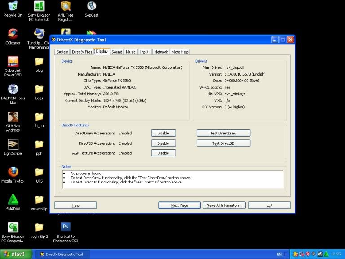Select the DAEMON Tools Lite icon

13,94
